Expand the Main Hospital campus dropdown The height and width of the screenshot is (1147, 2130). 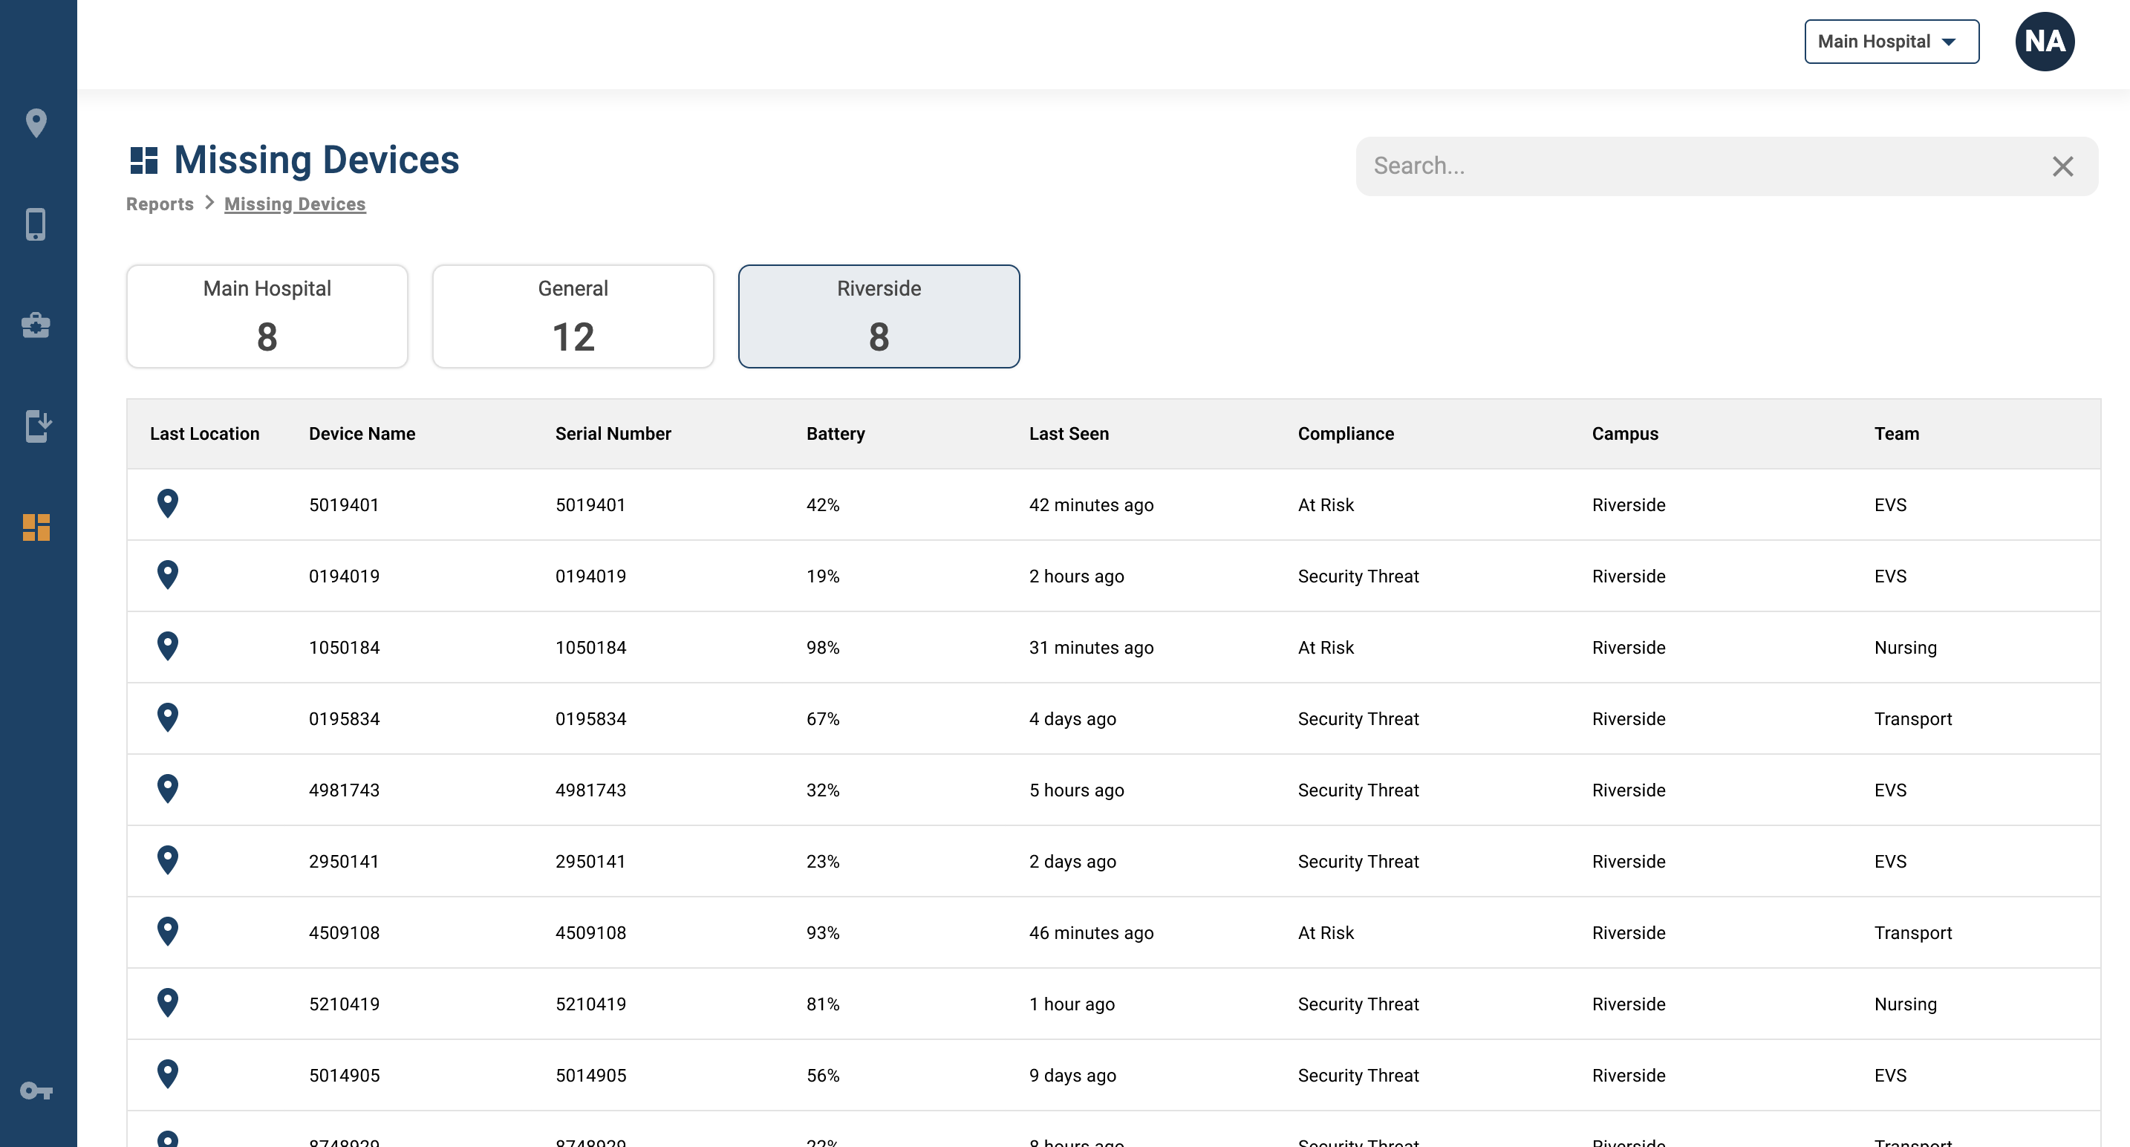[1891, 42]
